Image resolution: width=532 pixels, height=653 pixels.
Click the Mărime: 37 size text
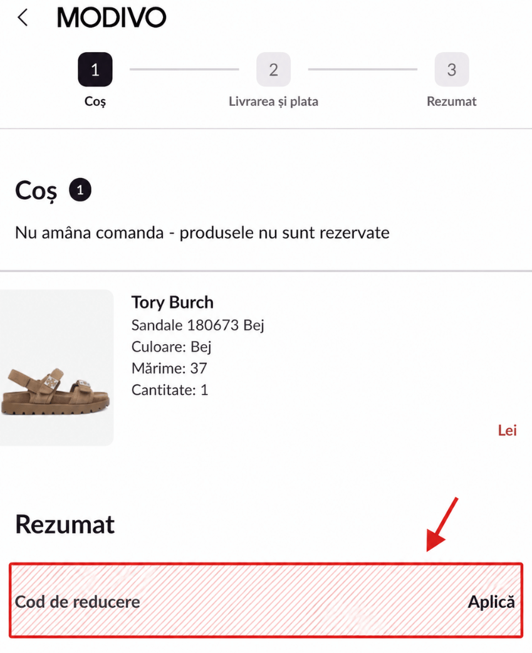pyautogui.click(x=169, y=368)
